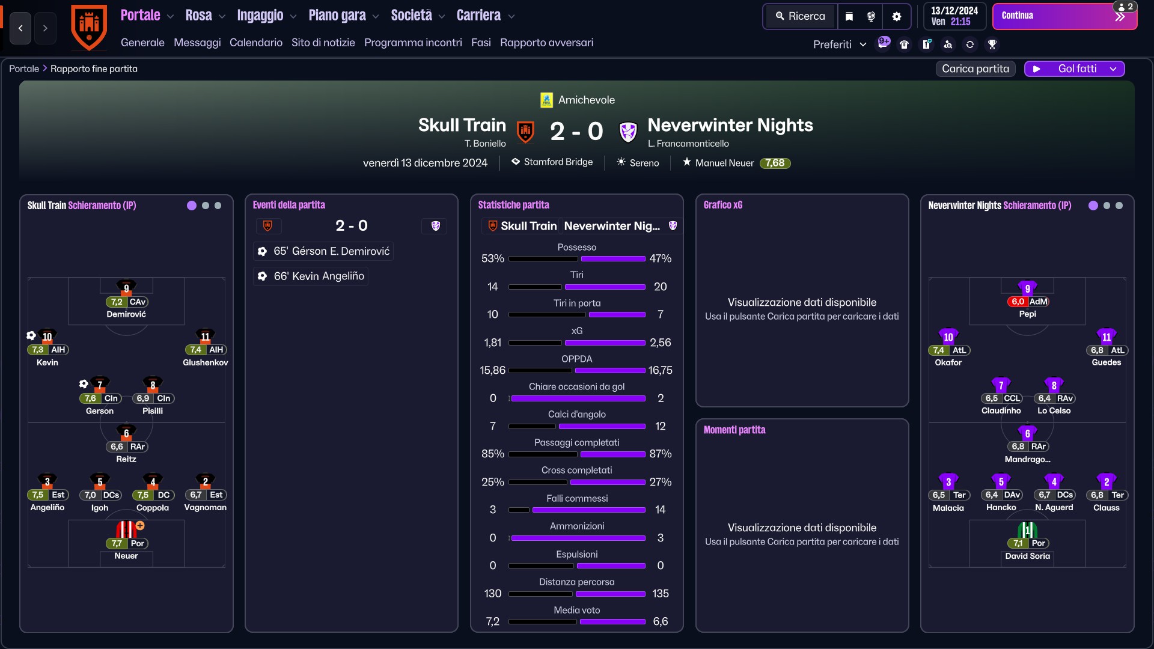Select third dot of Neverwinter Nights lineup view

(x=1119, y=206)
